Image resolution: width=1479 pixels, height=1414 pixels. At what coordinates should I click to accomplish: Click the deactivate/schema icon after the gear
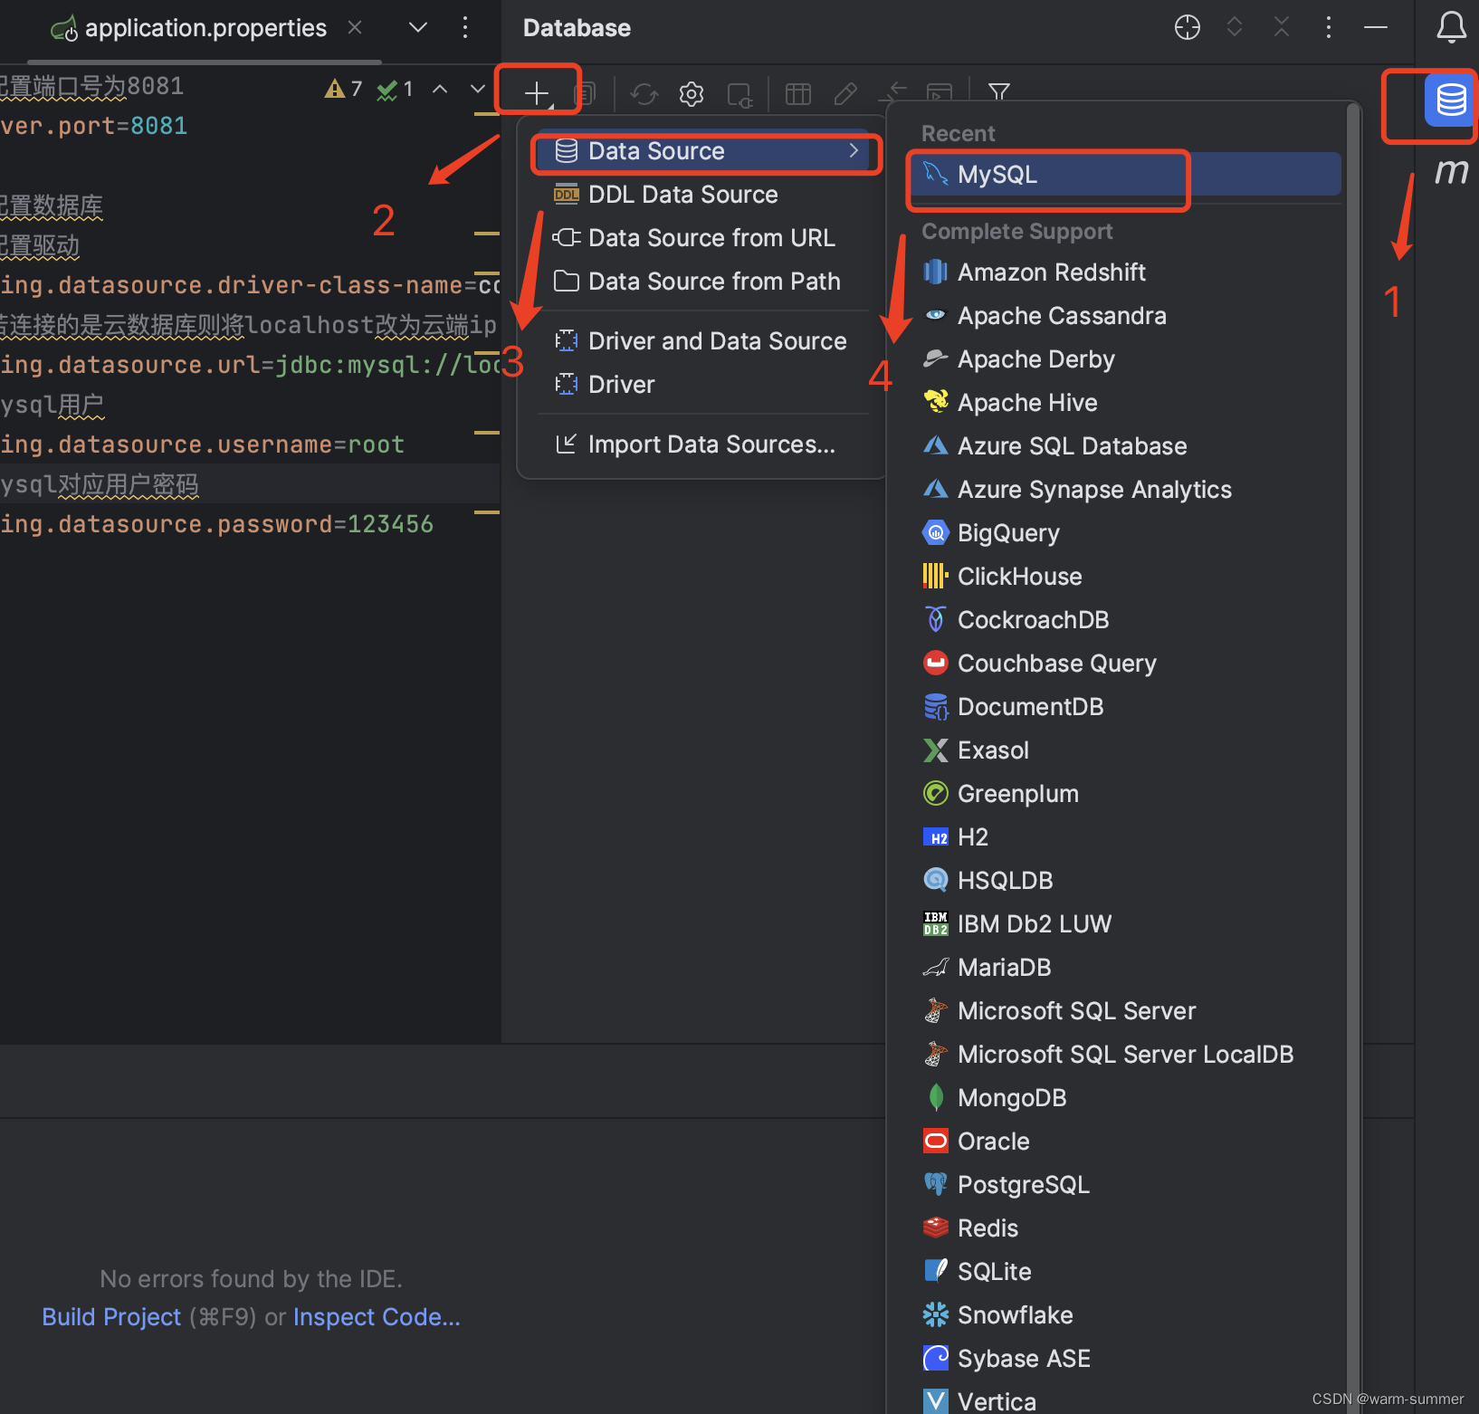(739, 93)
